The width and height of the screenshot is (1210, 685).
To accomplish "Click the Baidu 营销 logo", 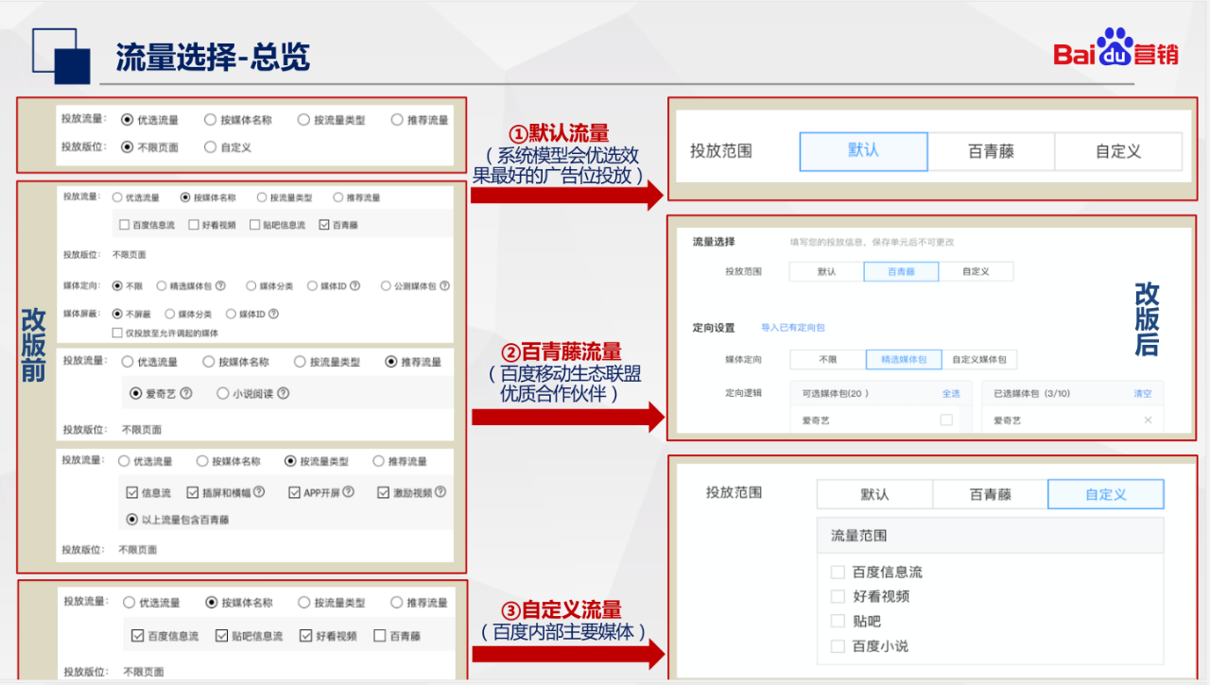I will point(1116,48).
